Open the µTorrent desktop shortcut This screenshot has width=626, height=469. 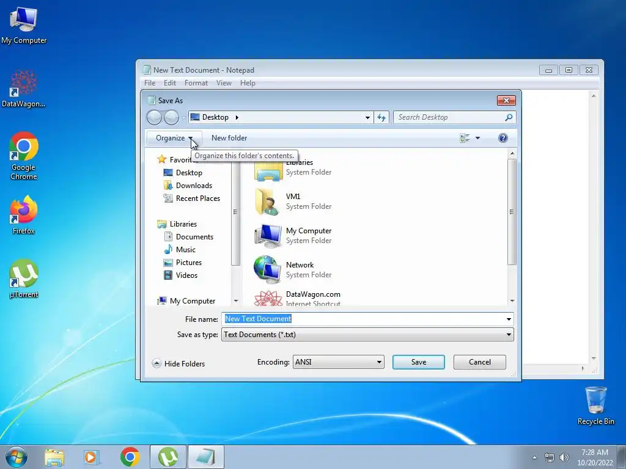click(24, 278)
